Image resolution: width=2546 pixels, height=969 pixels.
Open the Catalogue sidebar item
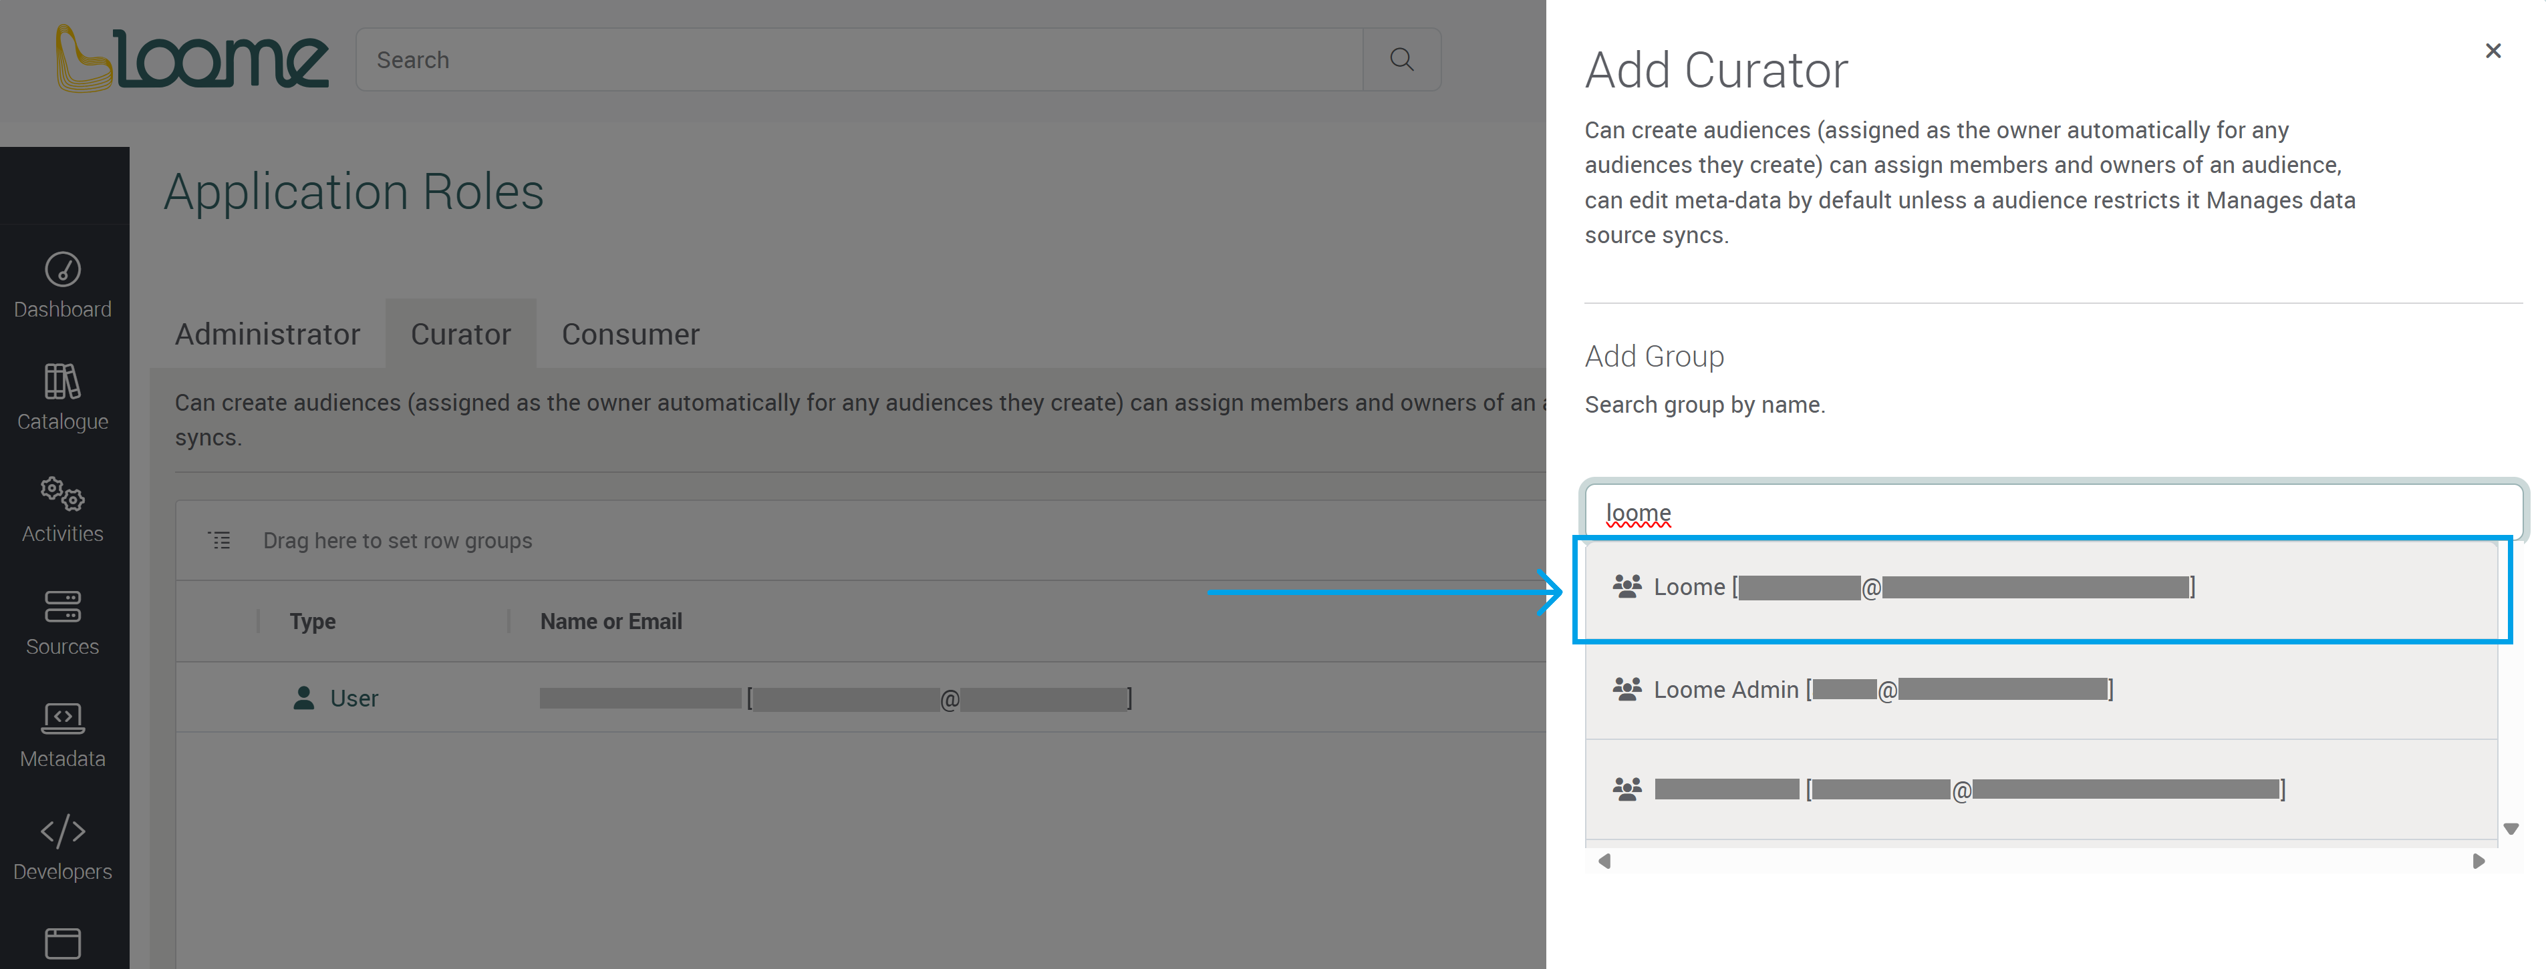point(63,398)
